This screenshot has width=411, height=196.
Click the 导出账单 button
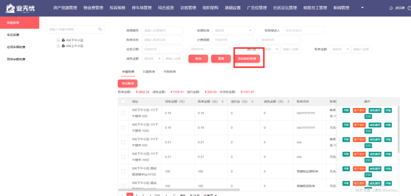(x=127, y=84)
